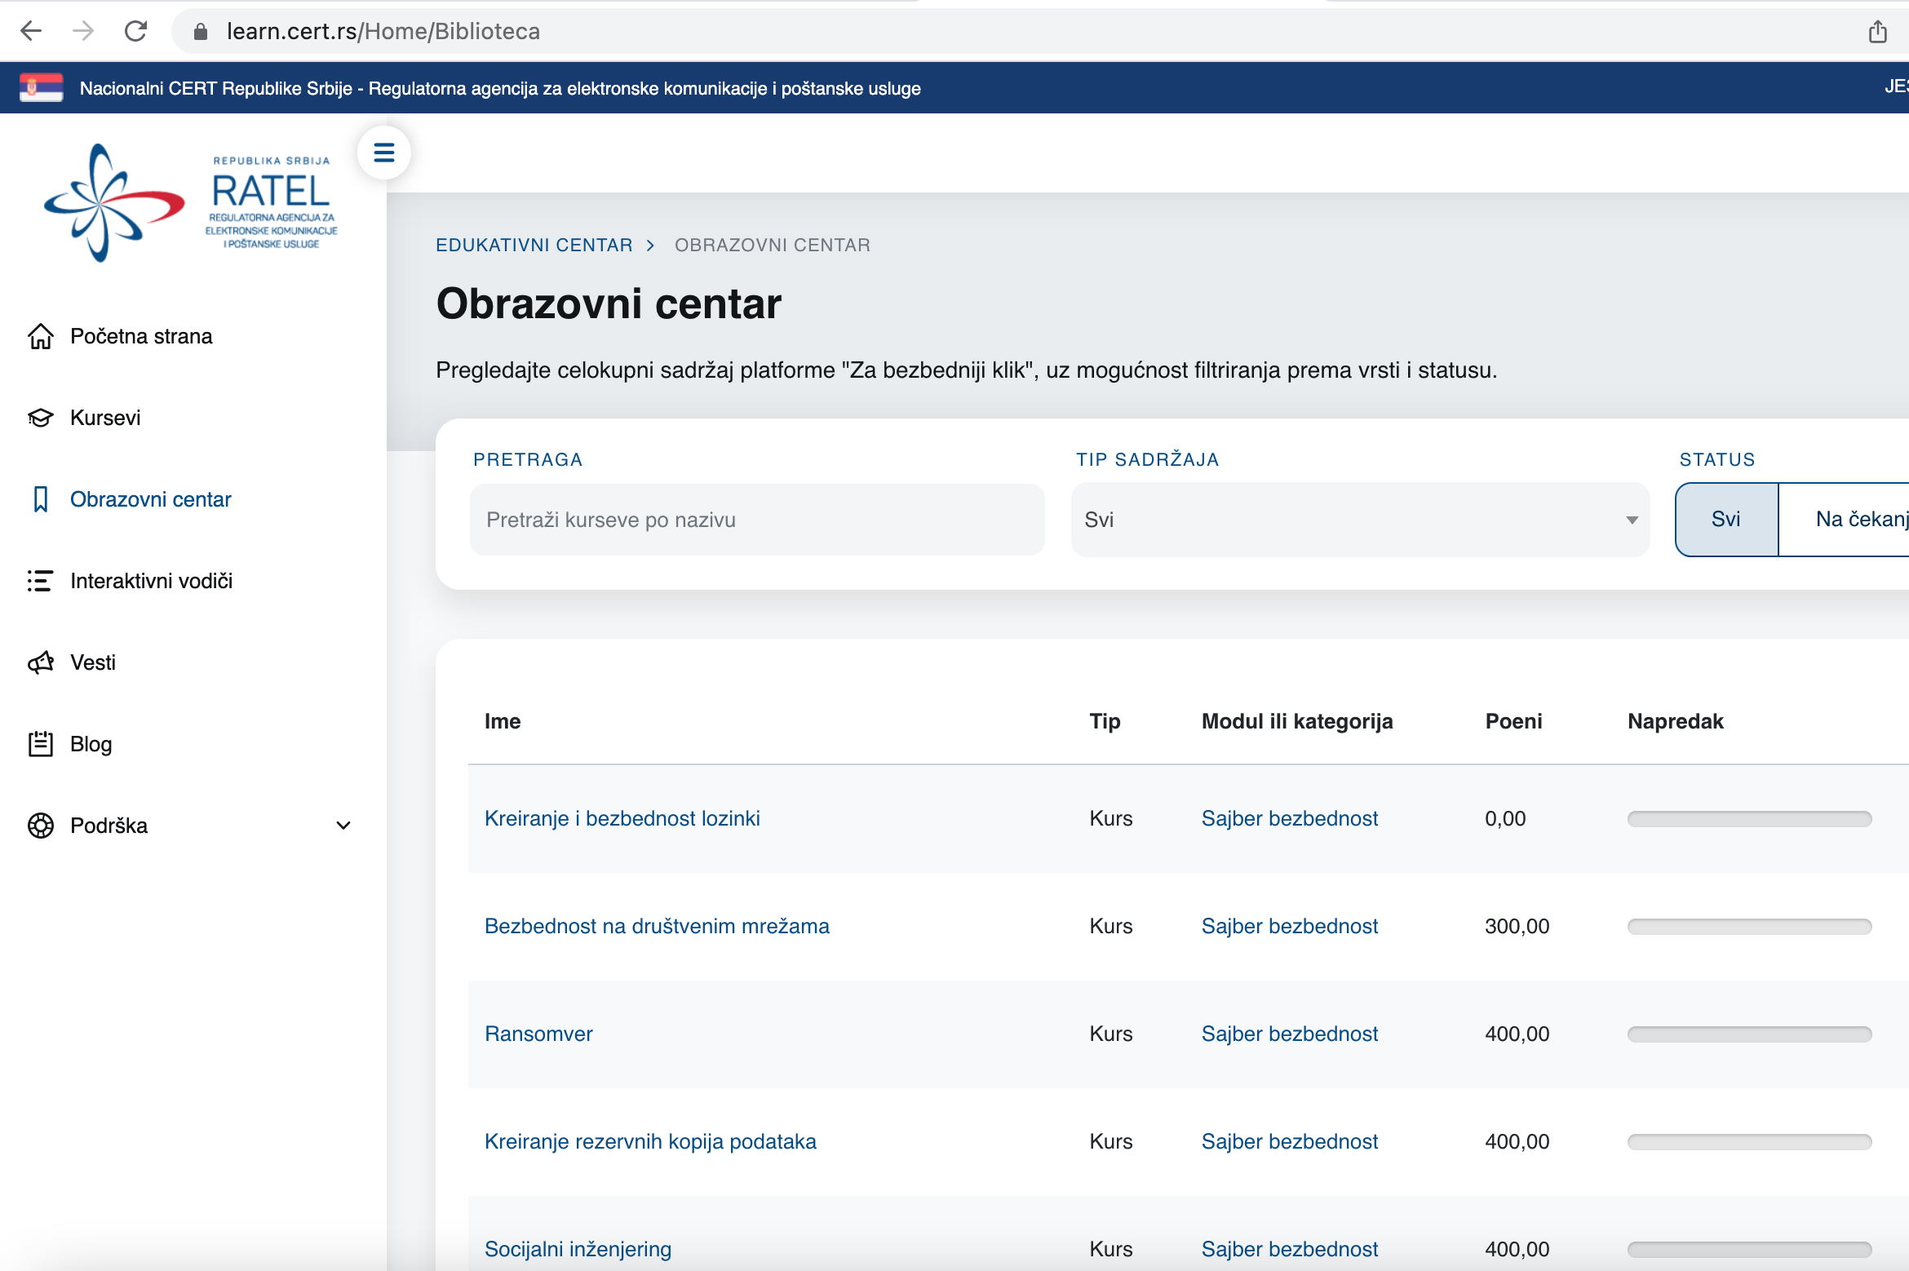Click the Kurs type cell in the Ransomver row
Screen dimensions: 1909x1271
click(x=1111, y=1034)
